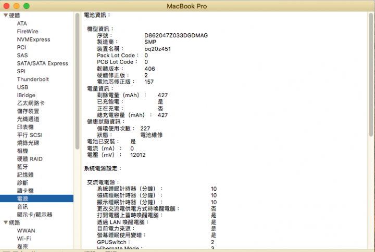Image resolution: width=375 pixels, height=252 pixels.
Task: Select 平行 SCSI entry
Action: pyautogui.click(x=30, y=135)
